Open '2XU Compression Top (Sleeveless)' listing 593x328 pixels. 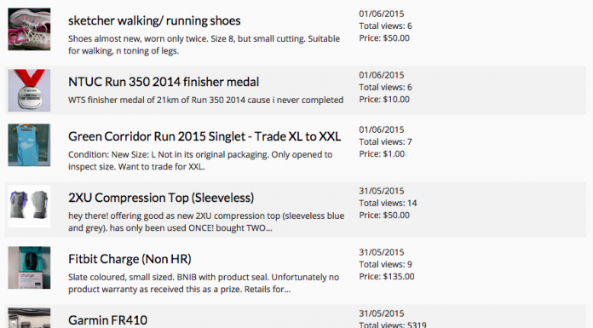(161, 198)
